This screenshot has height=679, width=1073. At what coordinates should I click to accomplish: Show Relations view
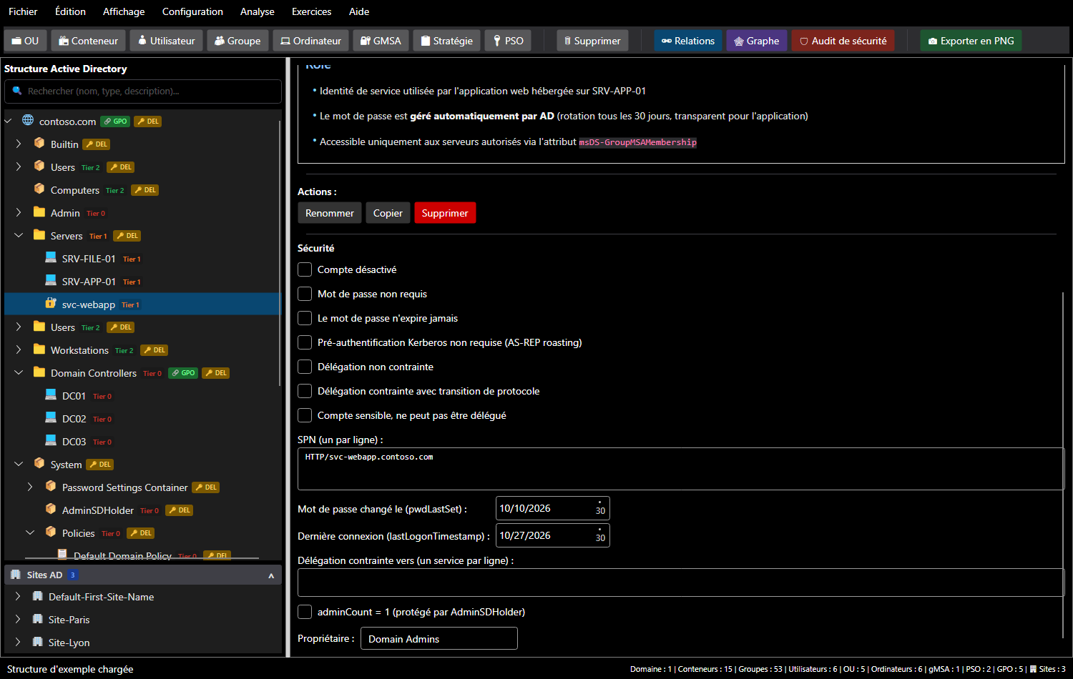coord(688,41)
